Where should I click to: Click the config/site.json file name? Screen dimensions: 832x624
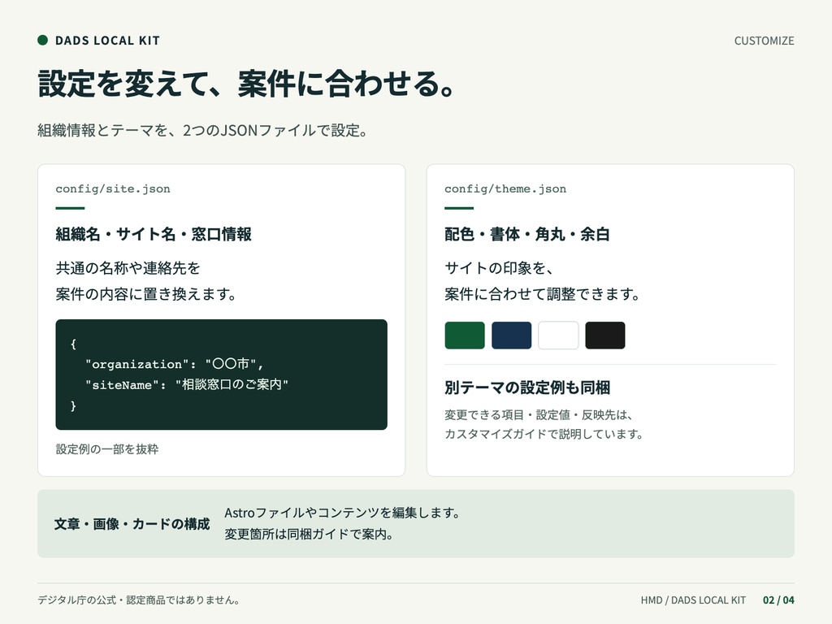[113, 188]
